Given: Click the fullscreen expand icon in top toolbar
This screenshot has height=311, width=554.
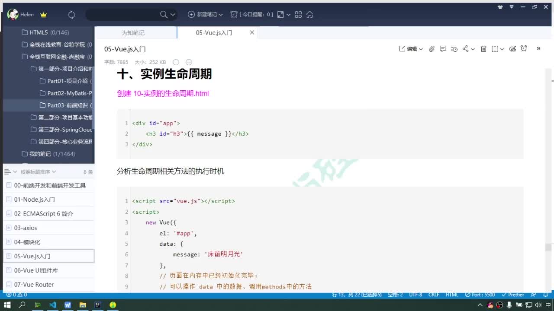Looking at the screenshot, I should pos(280,15).
